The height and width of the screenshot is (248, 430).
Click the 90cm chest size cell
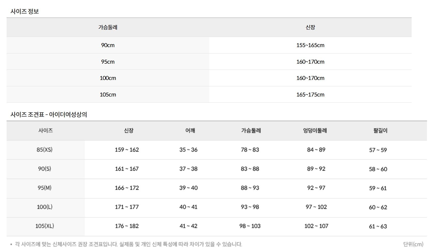108,45
